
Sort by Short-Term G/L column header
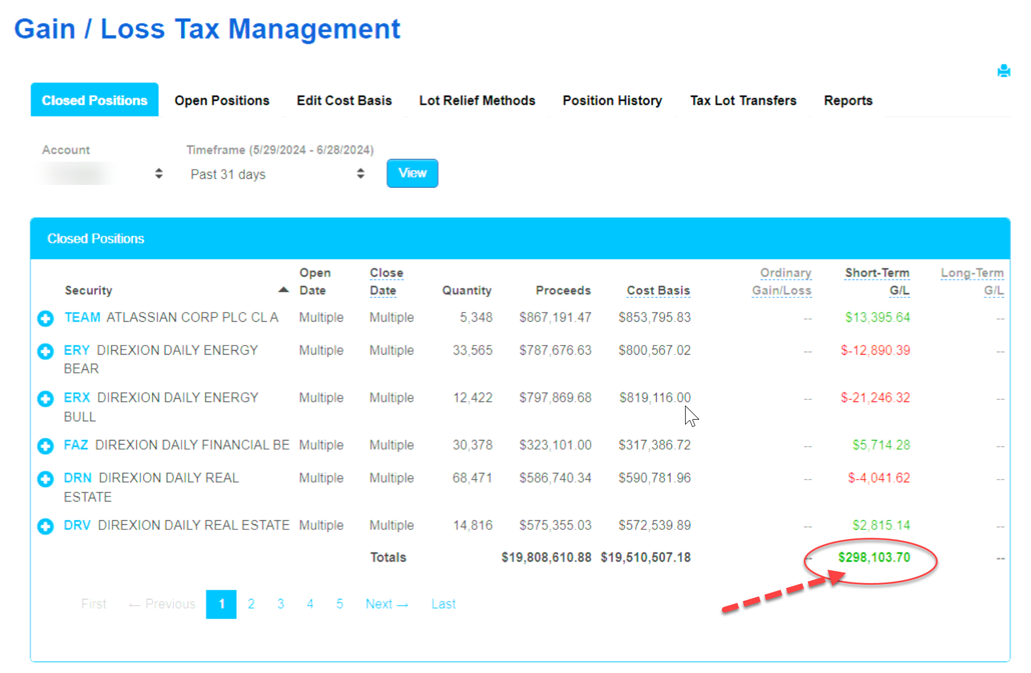point(877,282)
